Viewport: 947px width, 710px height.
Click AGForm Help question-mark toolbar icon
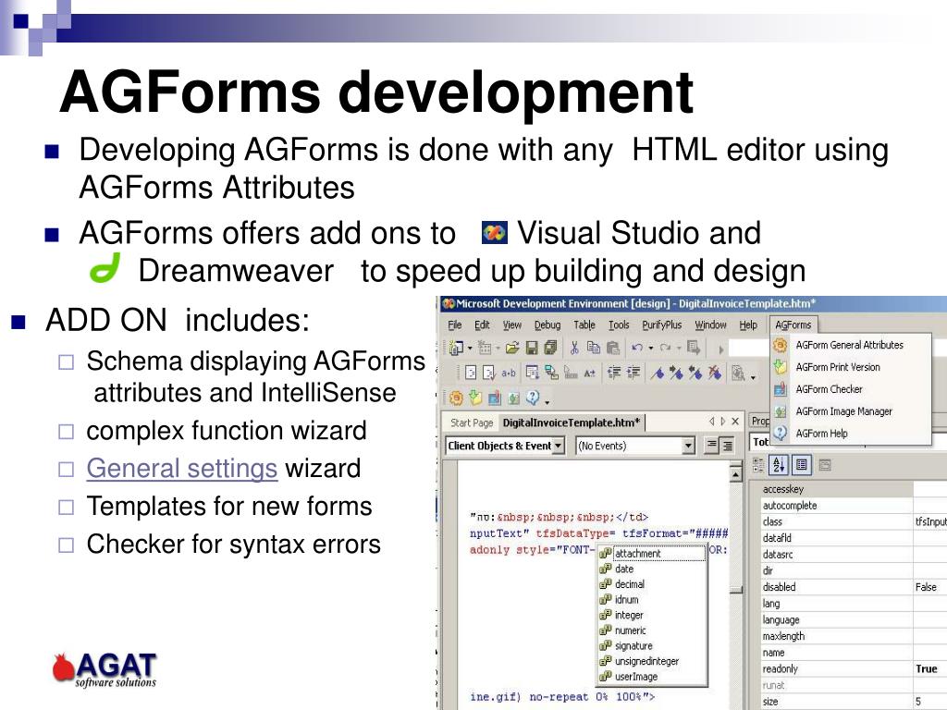point(533,398)
